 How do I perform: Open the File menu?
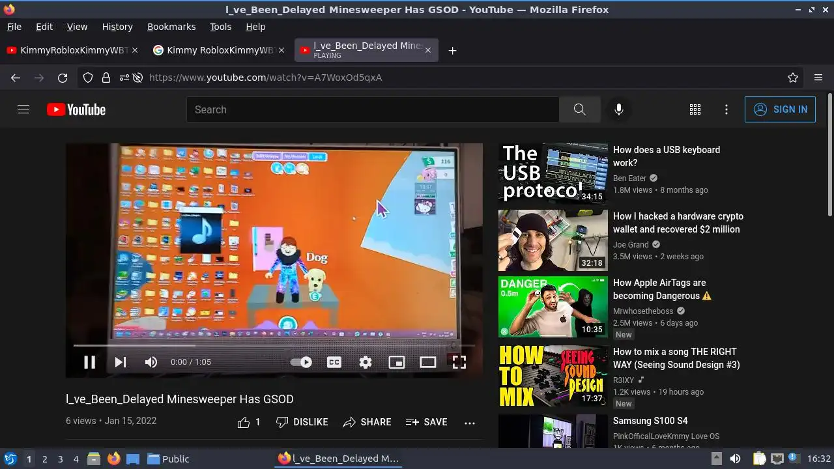[x=14, y=27]
